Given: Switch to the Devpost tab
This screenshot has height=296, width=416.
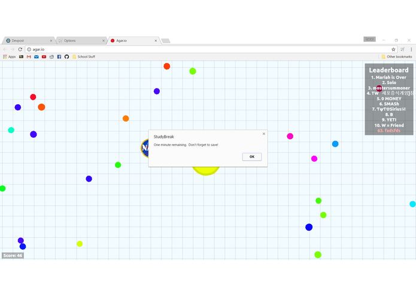Looking at the screenshot, I should [x=29, y=41].
